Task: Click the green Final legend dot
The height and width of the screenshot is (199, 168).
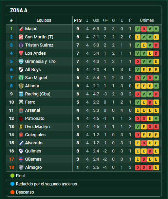Action: [x=12, y=176]
